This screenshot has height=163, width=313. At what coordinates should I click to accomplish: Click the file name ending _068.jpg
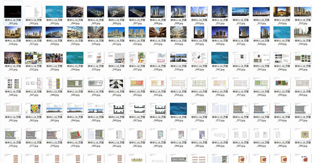pyautogui.click(x=158, y=119)
